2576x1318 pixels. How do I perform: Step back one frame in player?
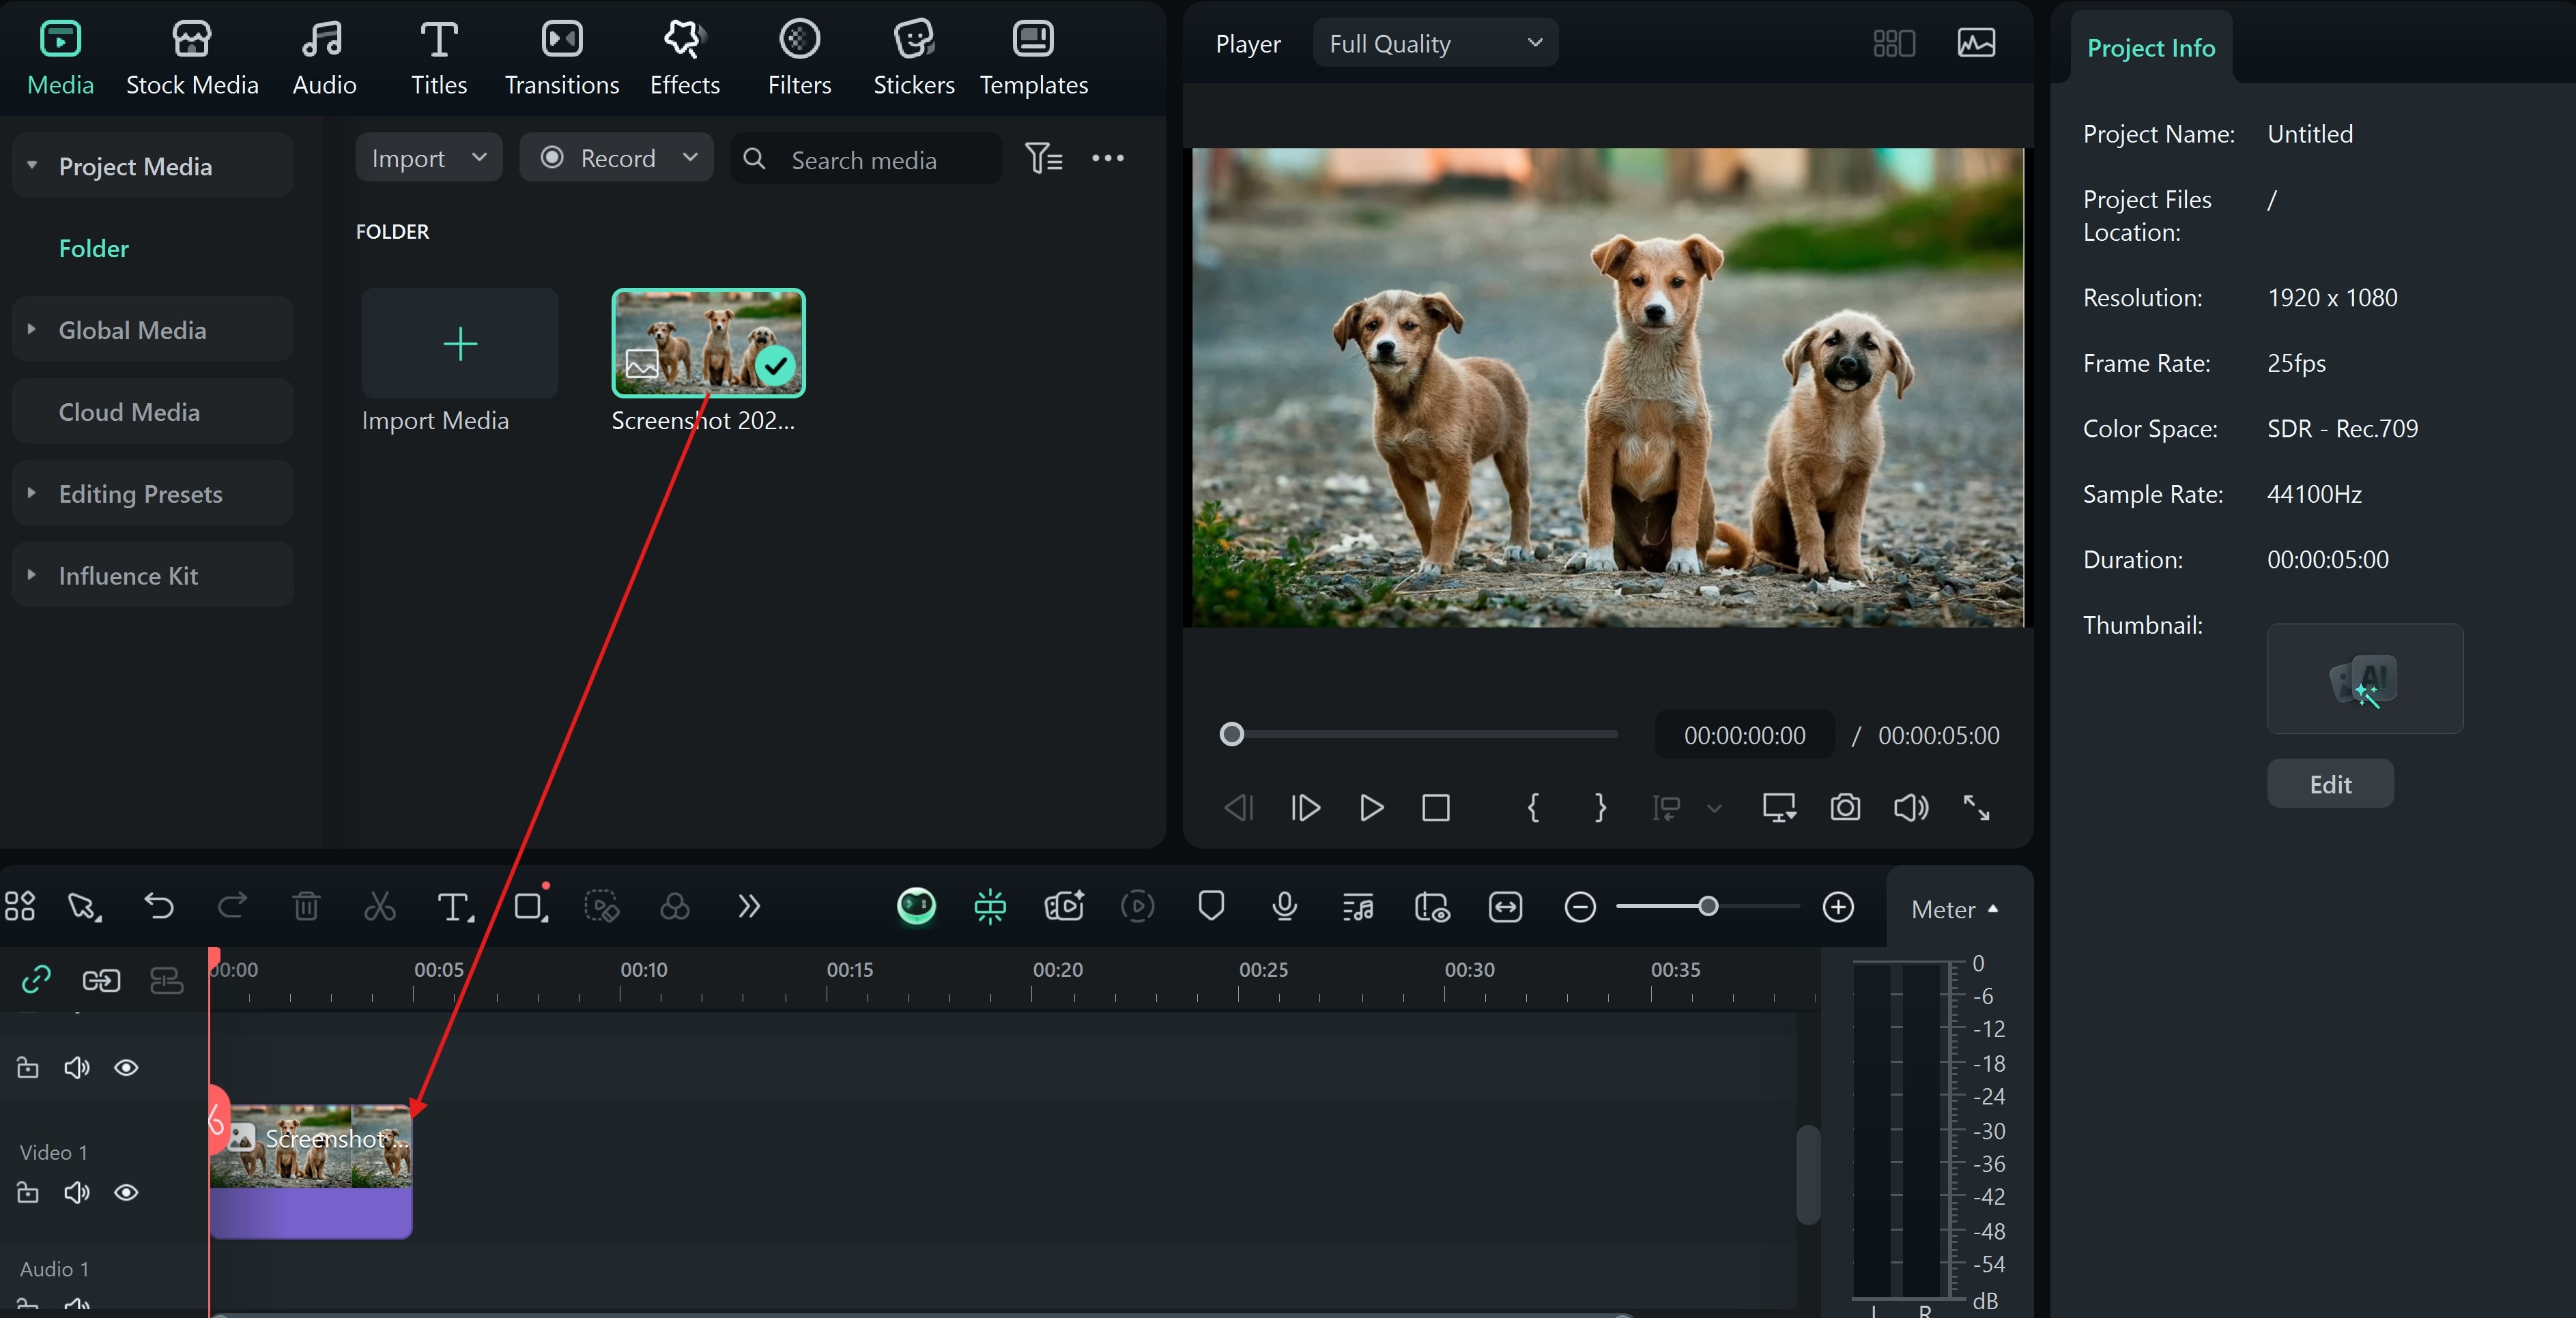[x=1239, y=808]
